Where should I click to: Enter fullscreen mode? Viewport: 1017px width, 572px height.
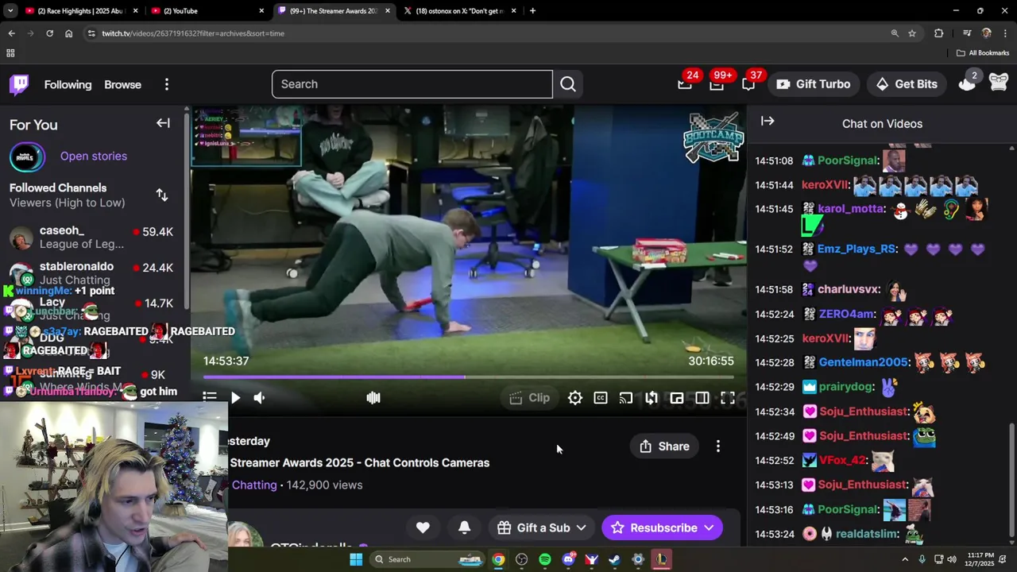728,398
